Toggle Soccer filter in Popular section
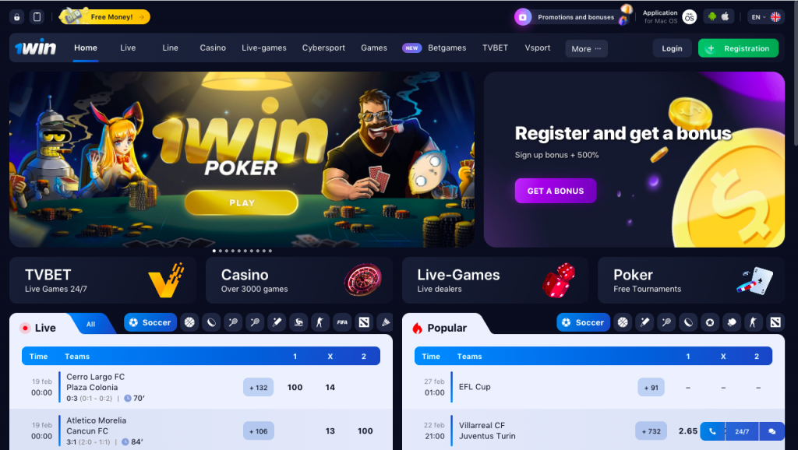The image size is (798, 450). point(583,322)
